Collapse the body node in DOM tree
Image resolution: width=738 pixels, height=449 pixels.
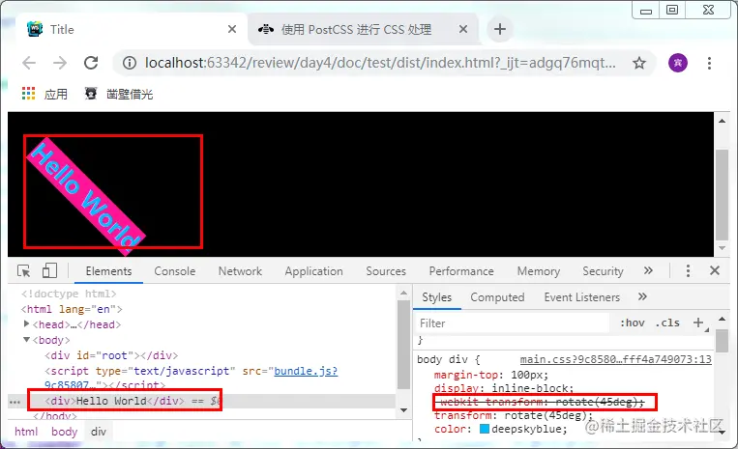[27, 339]
